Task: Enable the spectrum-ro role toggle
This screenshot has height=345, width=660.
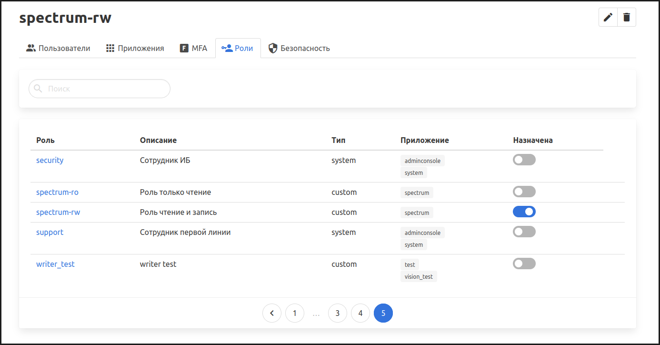Action: pyautogui.click(x=524, y=192)
